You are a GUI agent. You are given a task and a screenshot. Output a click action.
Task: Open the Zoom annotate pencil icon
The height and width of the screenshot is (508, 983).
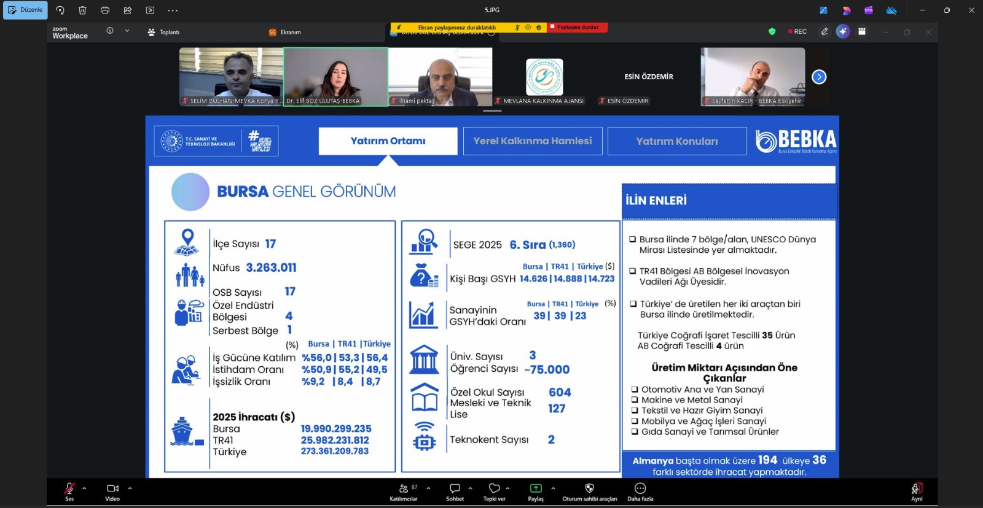point(824,31)
